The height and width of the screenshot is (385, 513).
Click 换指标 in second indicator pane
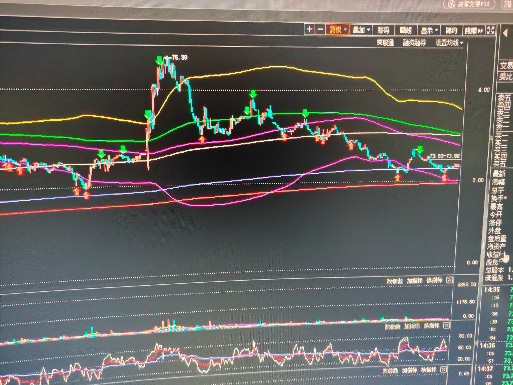(432, 326)
